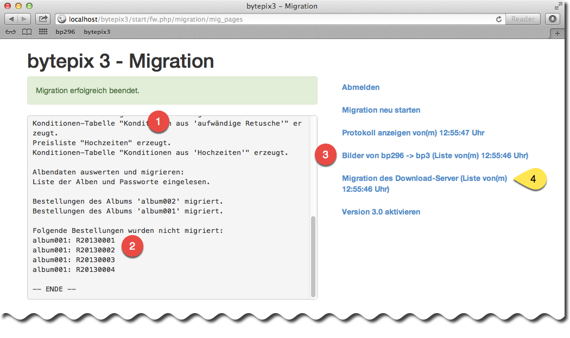Click the order entry R20130002
The image size is (570, 338).
[95, 250]
